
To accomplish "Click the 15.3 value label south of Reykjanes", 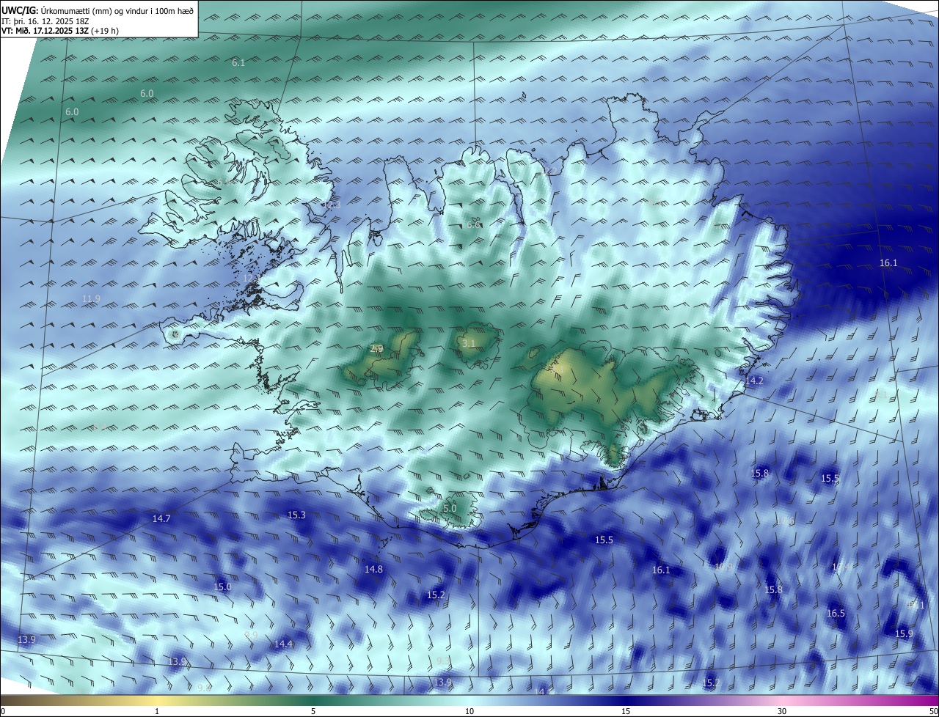I will click(x=296, y=515).
